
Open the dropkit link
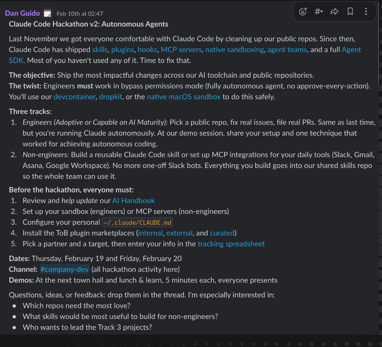(111, 97)
